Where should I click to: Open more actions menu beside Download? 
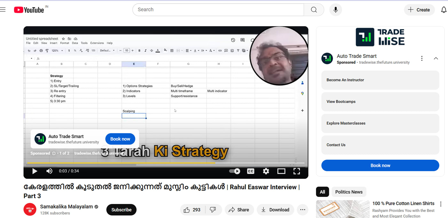pos(303,210)
